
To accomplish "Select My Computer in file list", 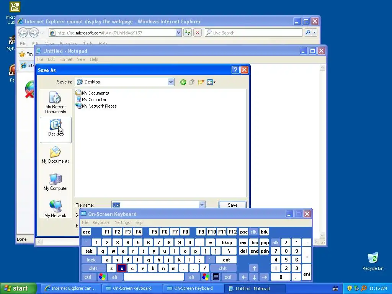I will click(x=91, y=100).
